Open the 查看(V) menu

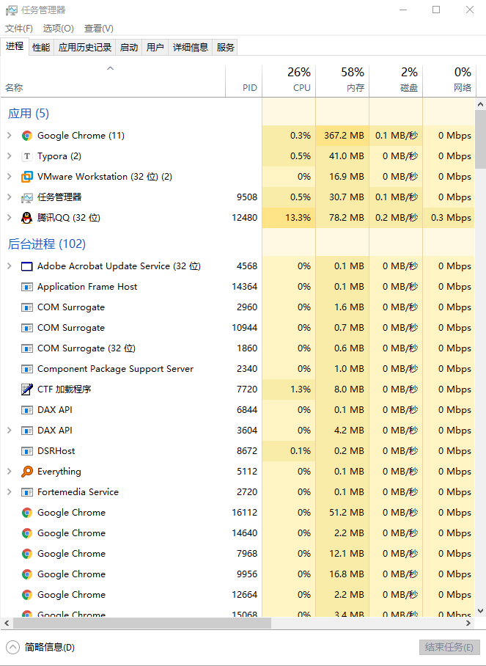99,29
